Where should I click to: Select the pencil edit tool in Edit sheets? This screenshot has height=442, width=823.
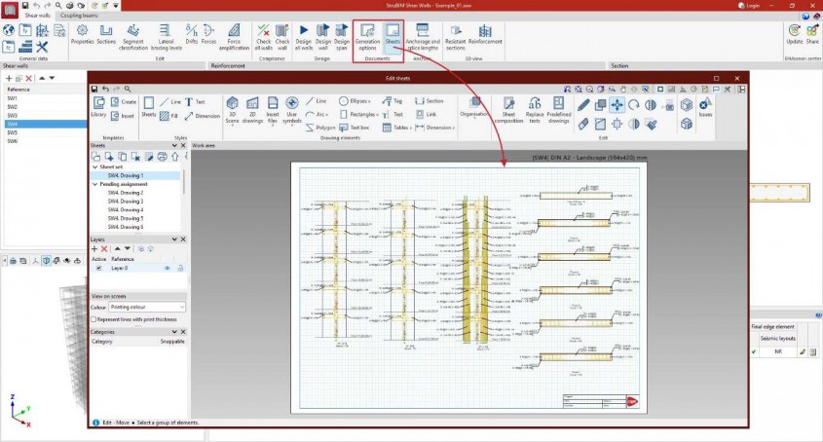583,105
